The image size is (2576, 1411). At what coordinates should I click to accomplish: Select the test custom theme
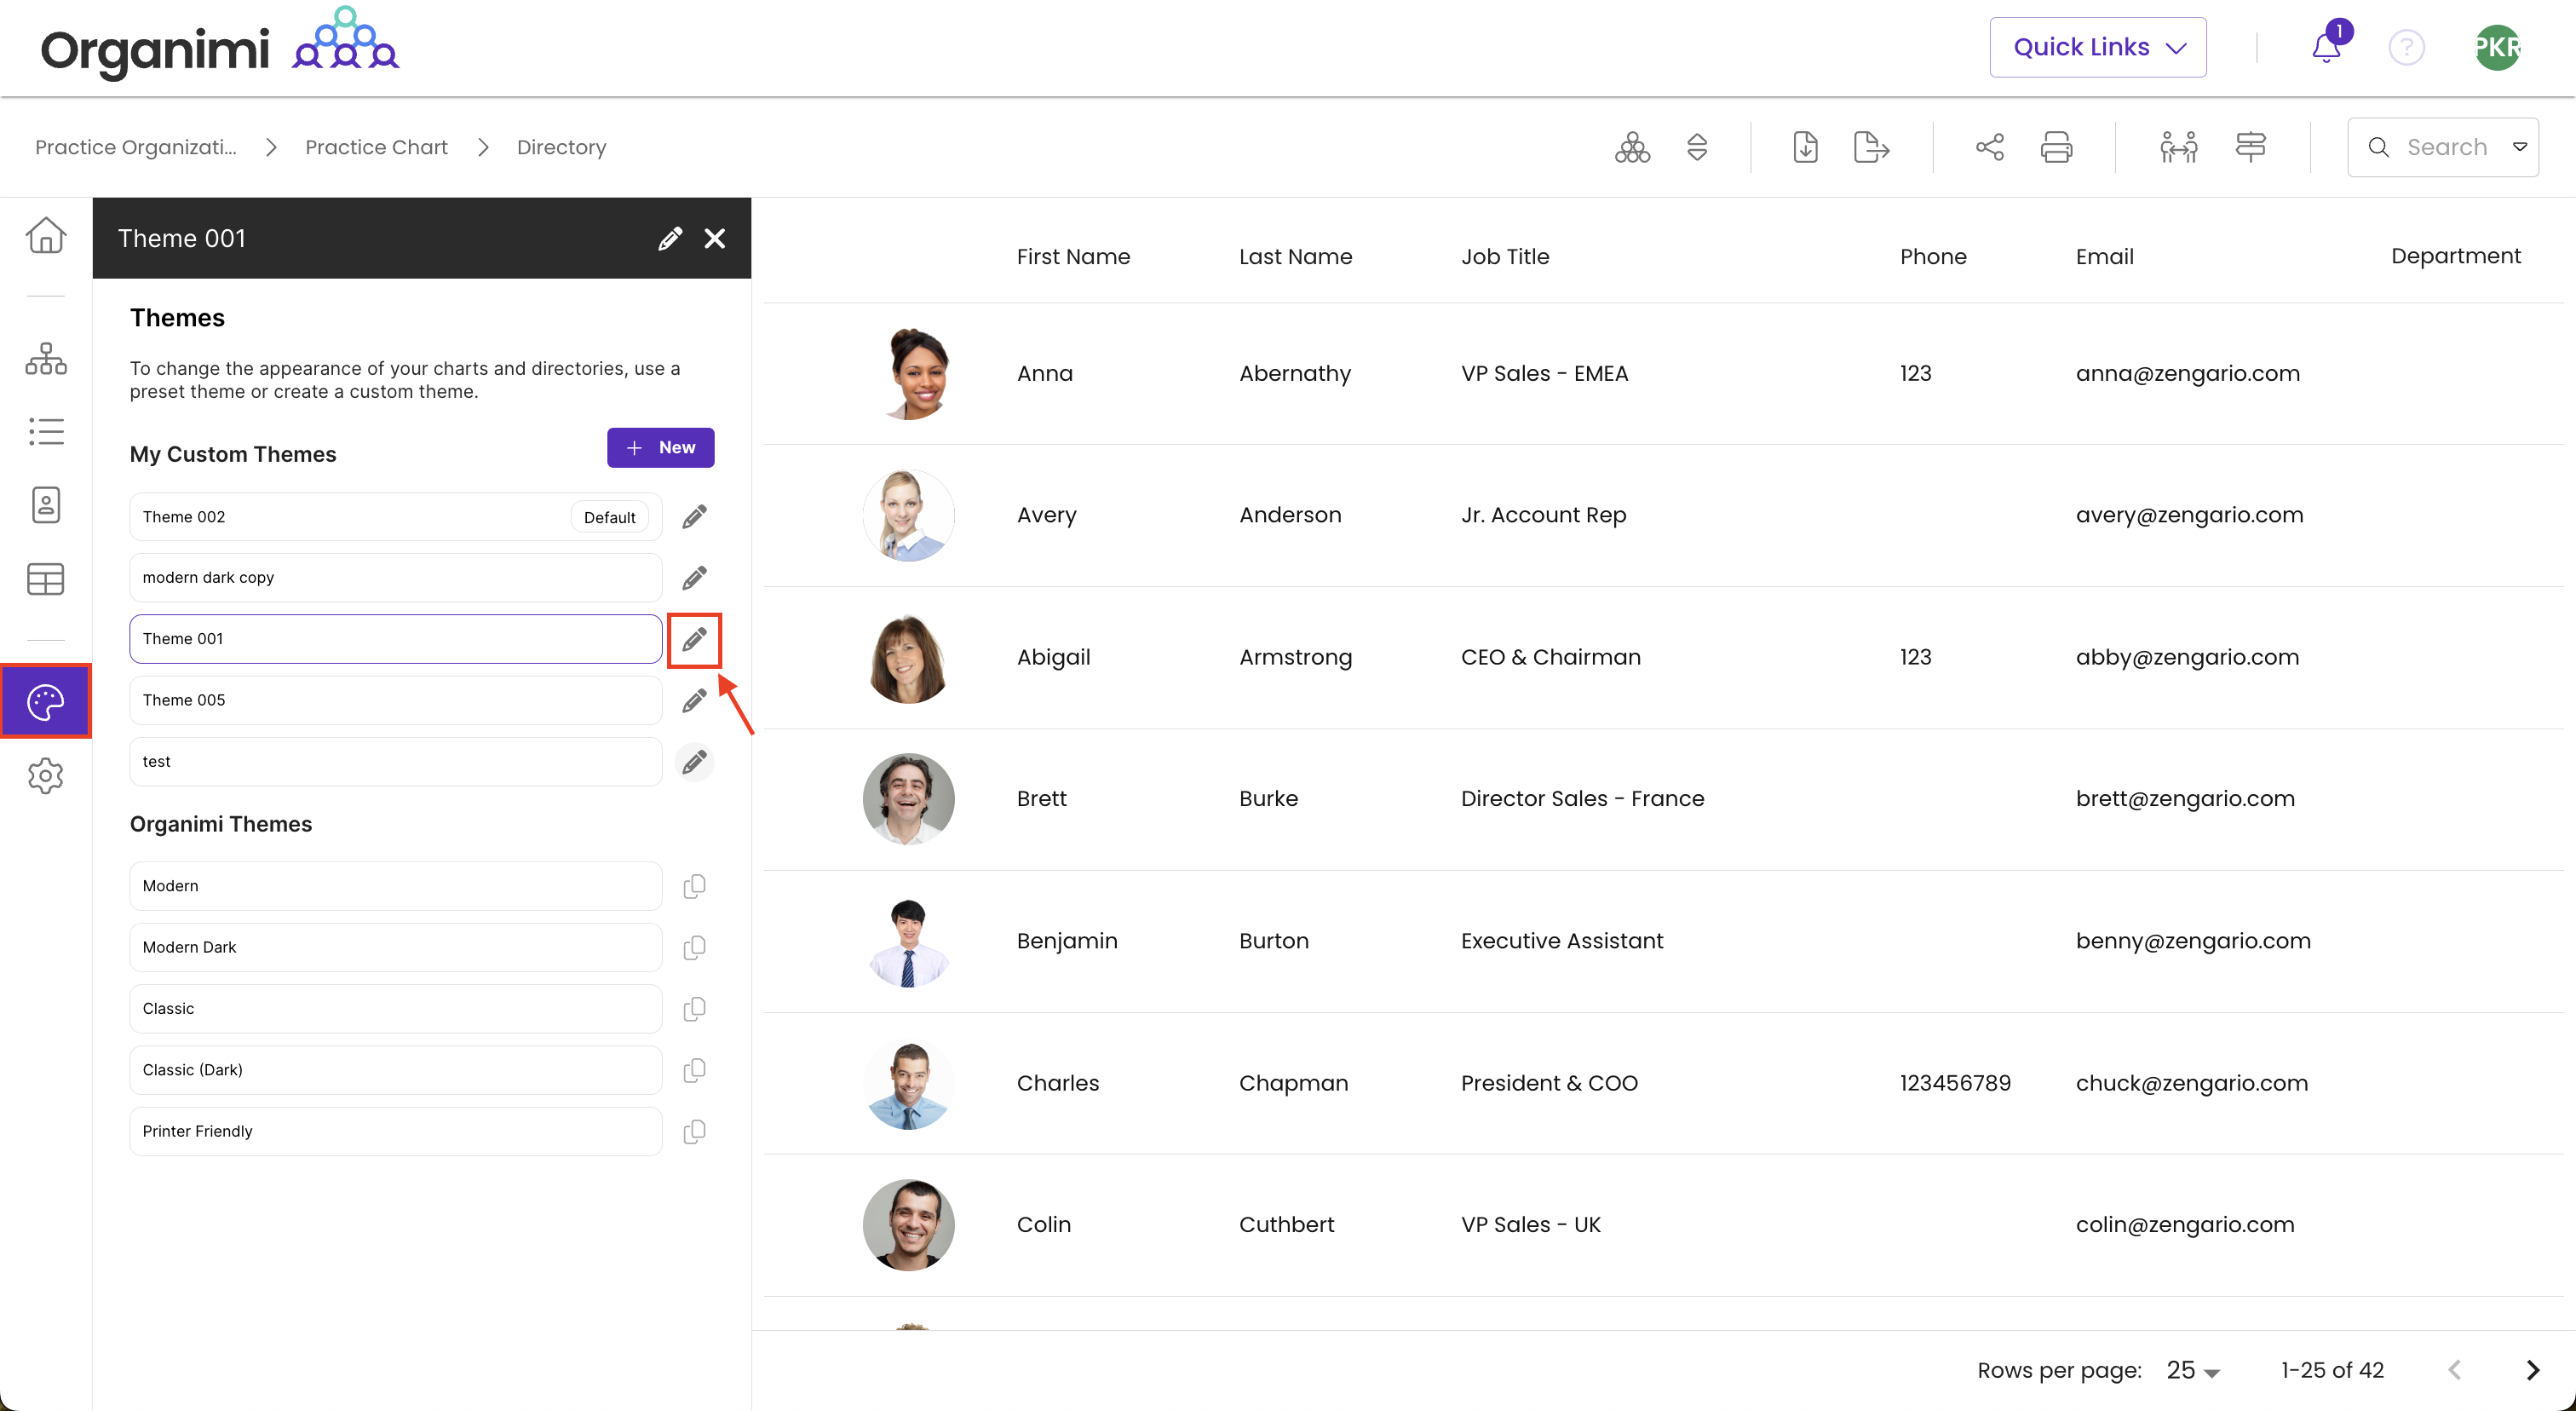pyautogui.click(x=395, y=762)
